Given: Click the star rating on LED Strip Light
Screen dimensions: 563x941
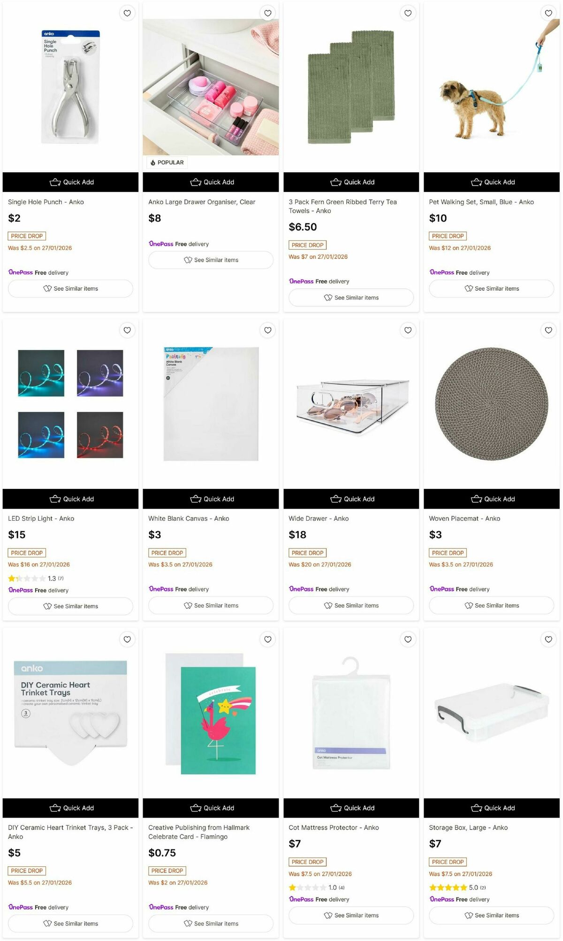Looking at the screenshot, I should click(27, 578).
